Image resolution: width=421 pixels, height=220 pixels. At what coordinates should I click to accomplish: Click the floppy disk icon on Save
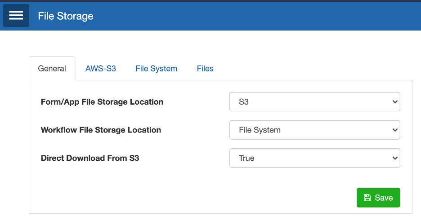click(367, 198)
